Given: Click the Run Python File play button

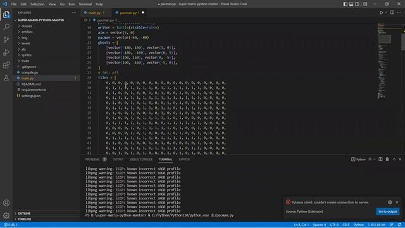Looking at the screenshot, I should [x=381, y=13].
